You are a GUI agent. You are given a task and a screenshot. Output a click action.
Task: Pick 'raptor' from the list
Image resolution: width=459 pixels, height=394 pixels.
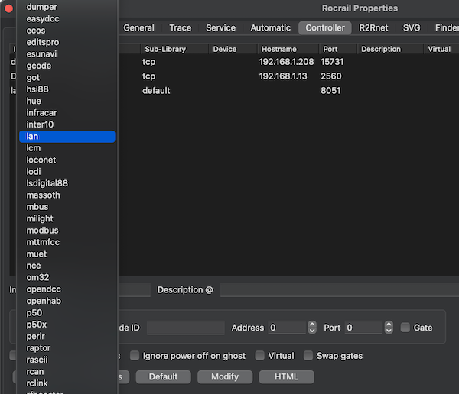tap(67, 348)
